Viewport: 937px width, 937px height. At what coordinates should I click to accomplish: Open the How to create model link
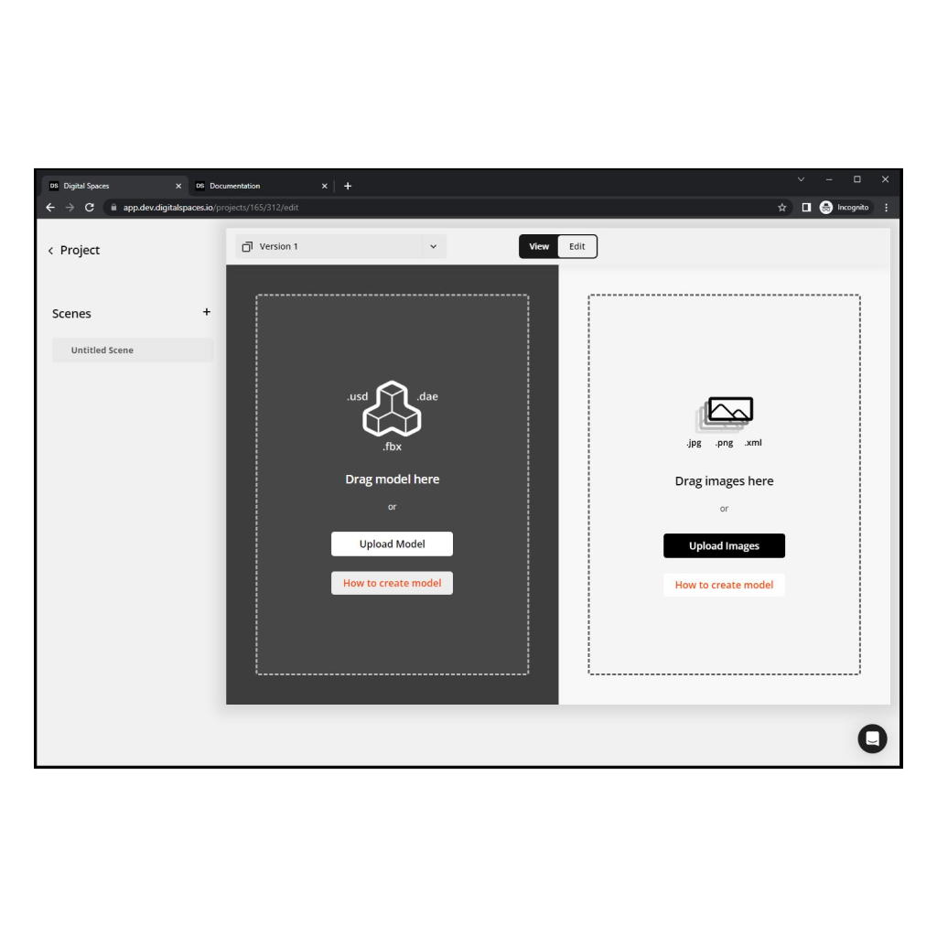(x=392, y=583)
